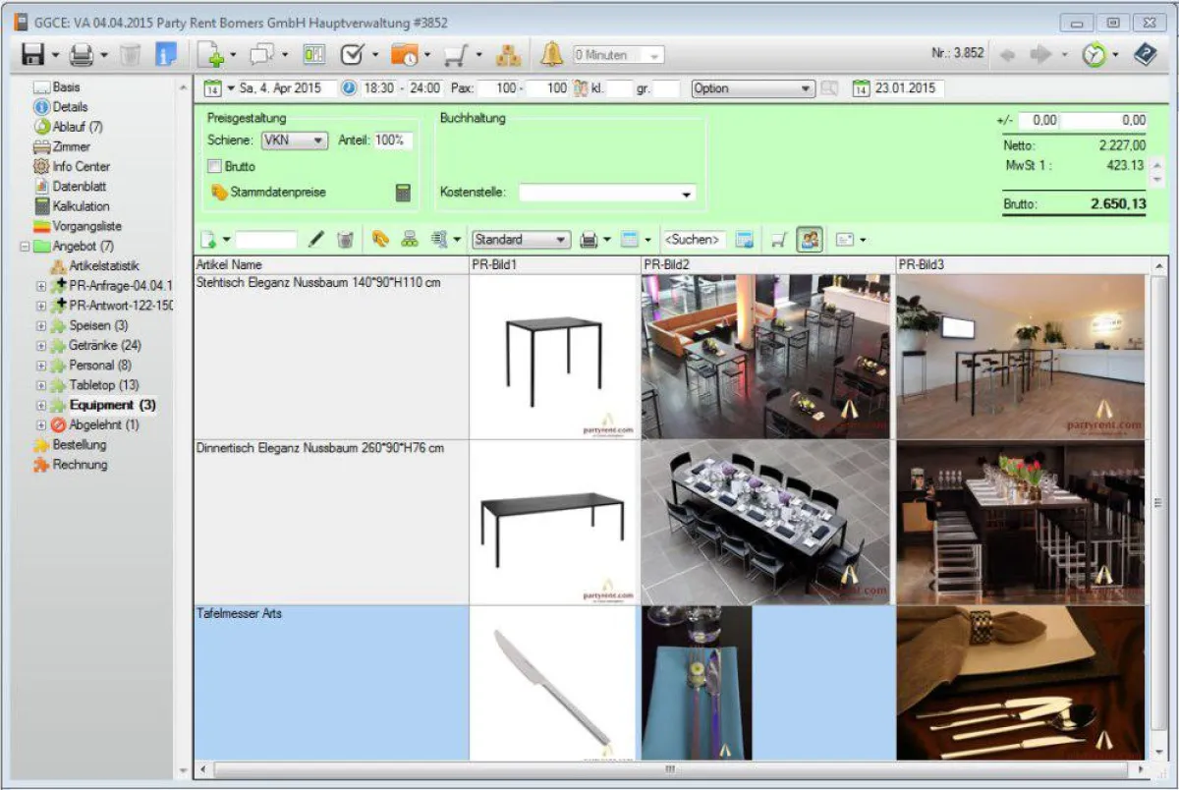The height and width of the screenshot is (790, 1179).
Task: Open Rechnung in the sidebar
Action: coord(80,465)
